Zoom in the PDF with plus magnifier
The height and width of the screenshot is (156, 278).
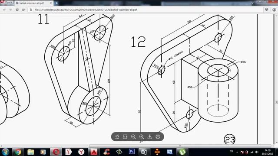tap(142, 137)
